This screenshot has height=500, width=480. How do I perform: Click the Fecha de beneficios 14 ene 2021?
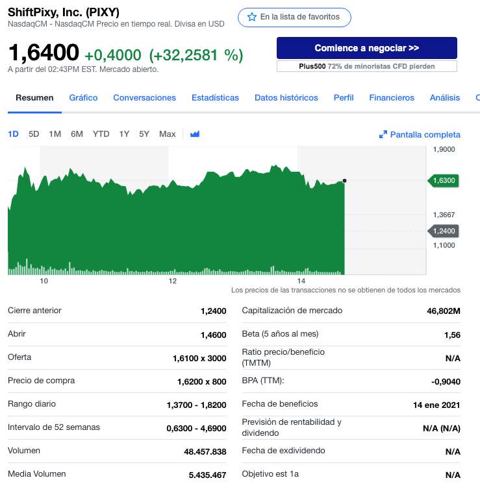click(x=436, y=405)
